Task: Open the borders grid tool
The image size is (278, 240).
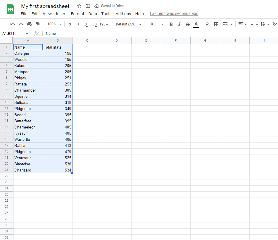Action: 216,24
